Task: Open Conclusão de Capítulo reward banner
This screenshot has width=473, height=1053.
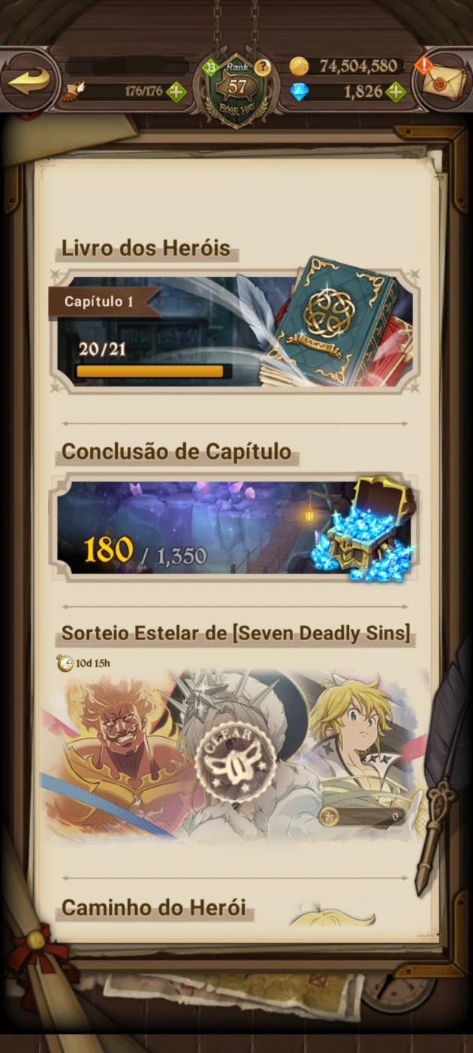Action: tap(234, 527)
